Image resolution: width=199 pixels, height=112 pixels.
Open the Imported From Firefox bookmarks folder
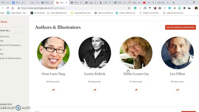(x=81, y=13)
